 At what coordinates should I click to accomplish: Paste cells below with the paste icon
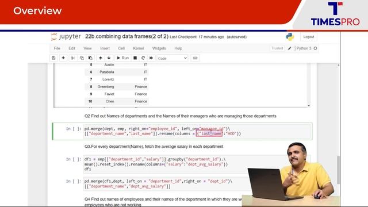[90, 58]
